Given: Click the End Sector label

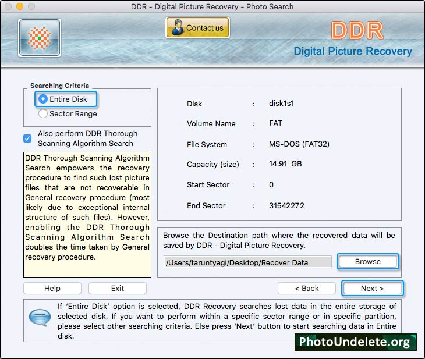Looking at the screenshot, I should click(x=206, y=205).
